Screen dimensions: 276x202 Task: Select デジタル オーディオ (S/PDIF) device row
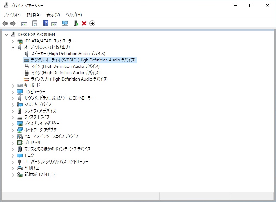[x=83, y=60]
